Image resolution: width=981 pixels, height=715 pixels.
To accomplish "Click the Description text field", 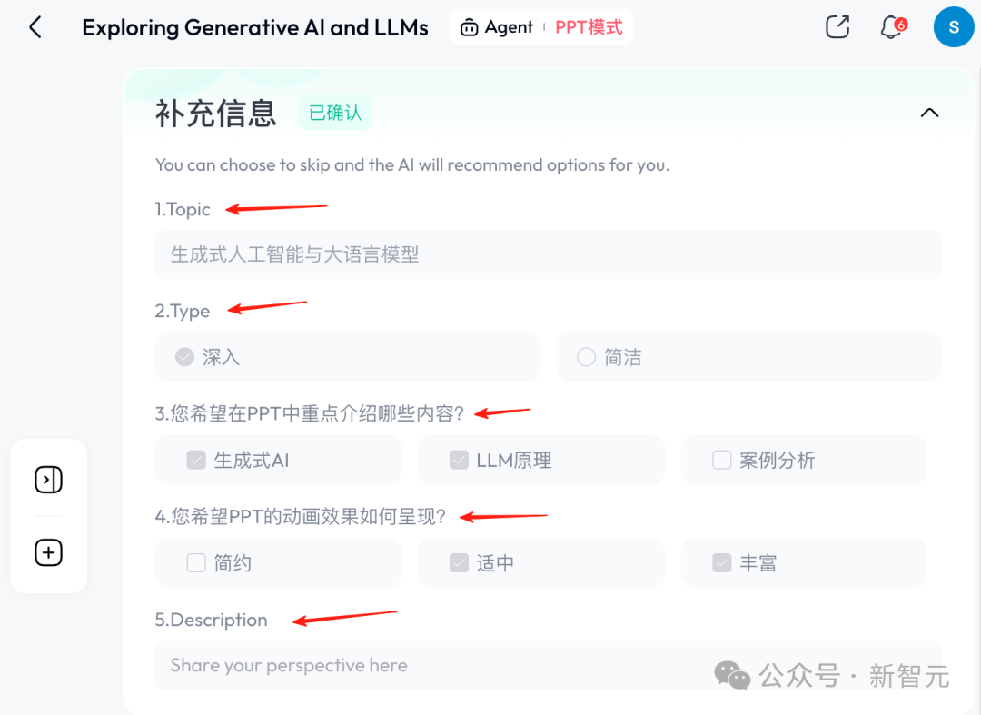I will pyautogui.click(x=549, y=665).
